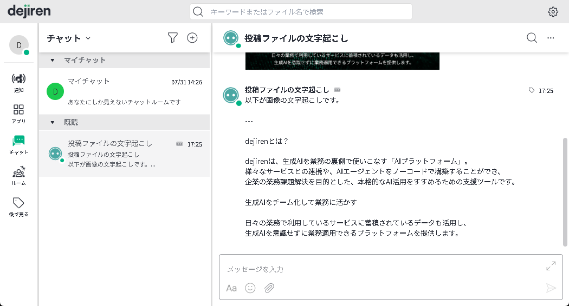
Task: Toggle text formatting with Aa icon
Action: tap(231, 288)
